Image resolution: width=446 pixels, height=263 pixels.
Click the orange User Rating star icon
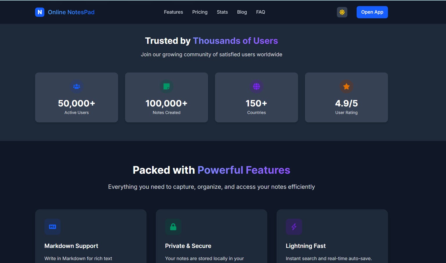pos(346,86)
